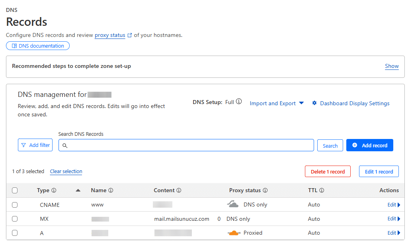Viewport: 408px width, 243px height.
Task: Check the CNAME www record checkbox
Action: 15,205
